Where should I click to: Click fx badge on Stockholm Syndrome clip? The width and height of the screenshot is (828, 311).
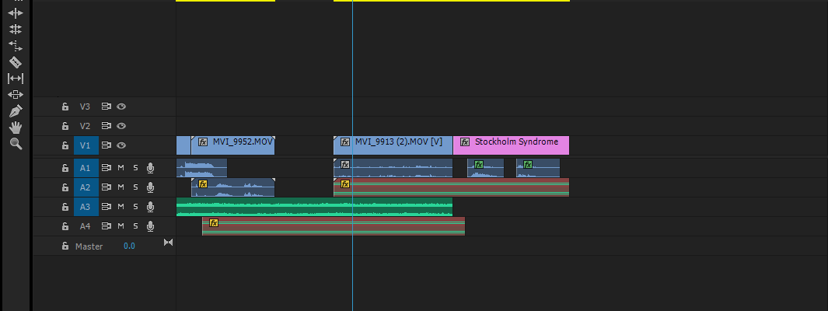tap(465, 142)
